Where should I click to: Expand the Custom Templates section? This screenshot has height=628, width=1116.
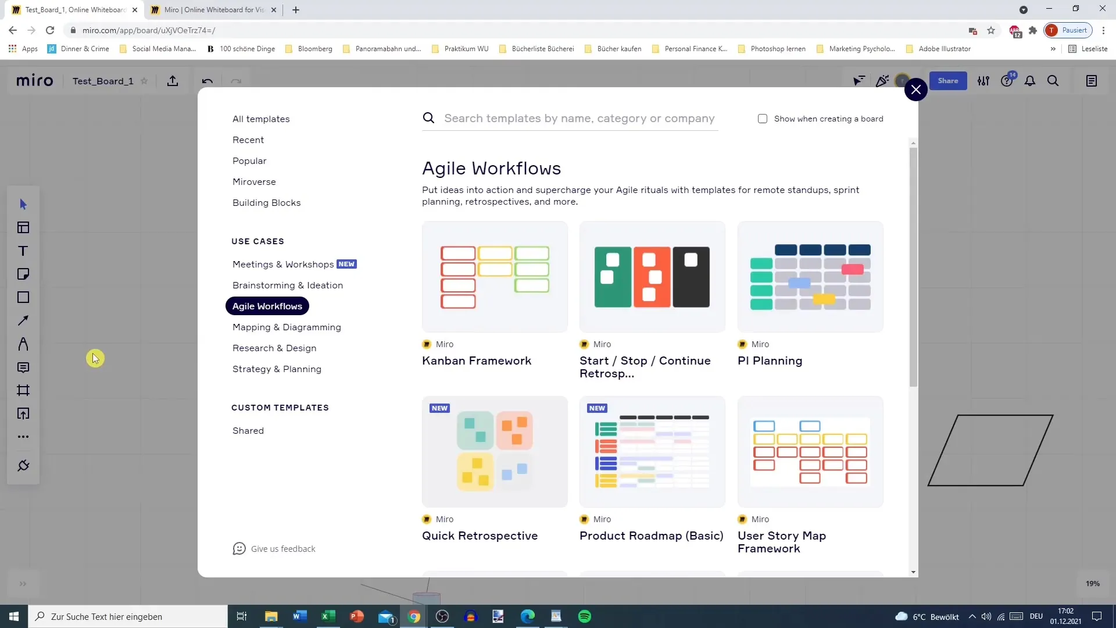[x=280, y=407]
